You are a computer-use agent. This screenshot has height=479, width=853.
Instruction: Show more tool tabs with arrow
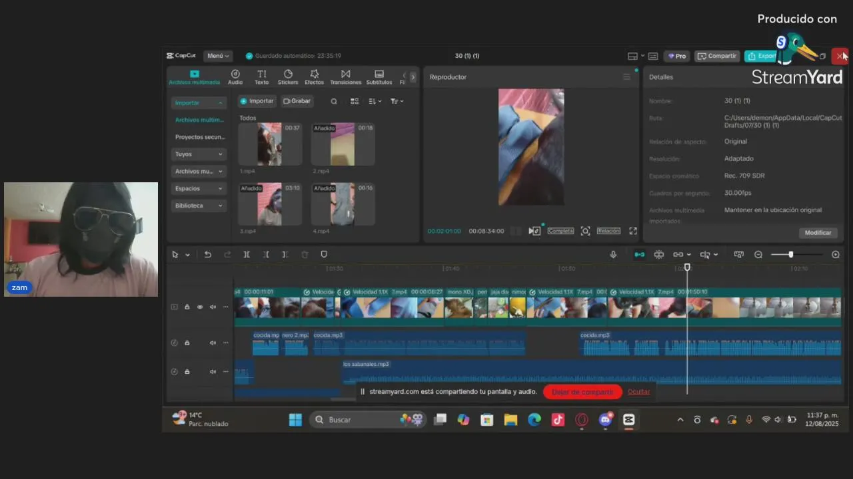pyautogui.click(x=413, y=77)
